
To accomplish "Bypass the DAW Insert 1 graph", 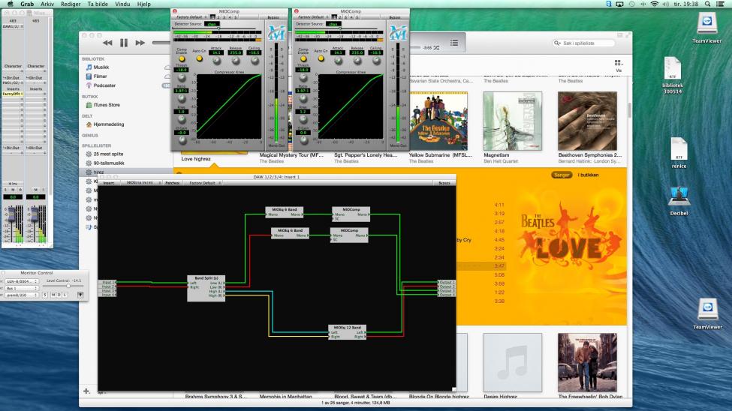I will [x=444, y=183].
